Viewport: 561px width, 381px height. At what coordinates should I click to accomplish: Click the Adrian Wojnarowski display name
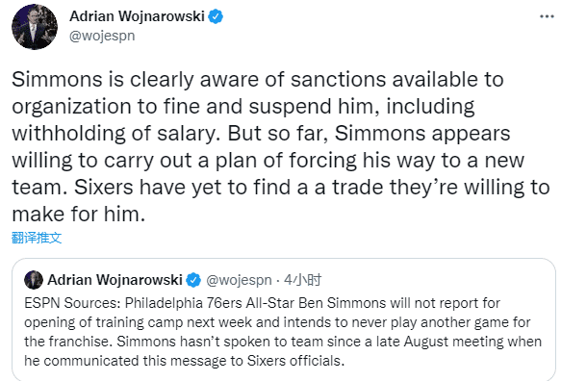[x=137, y=16]
